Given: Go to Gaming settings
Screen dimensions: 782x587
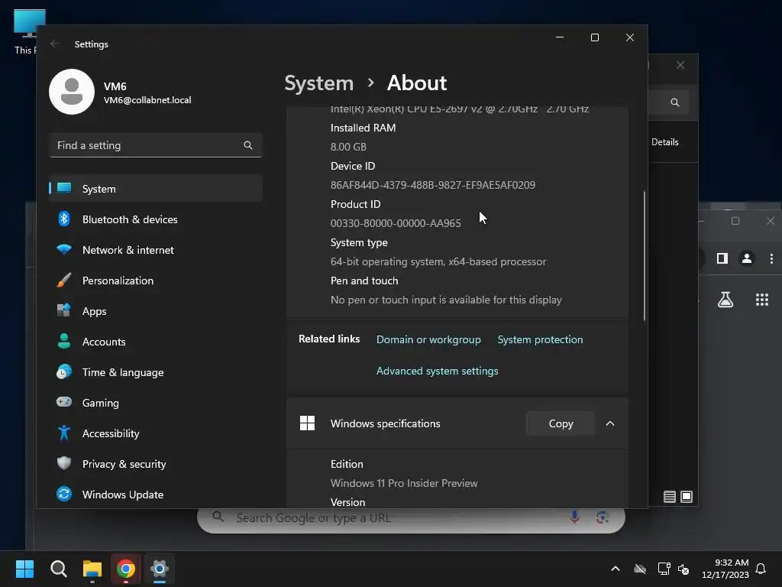Looking at the screenshot, I should click(x=156, y=403).
